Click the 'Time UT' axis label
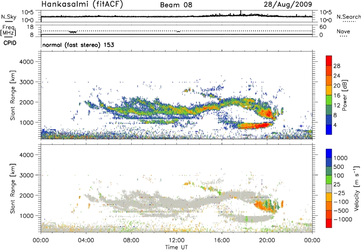The image size is (361, 250). point(176,247)
